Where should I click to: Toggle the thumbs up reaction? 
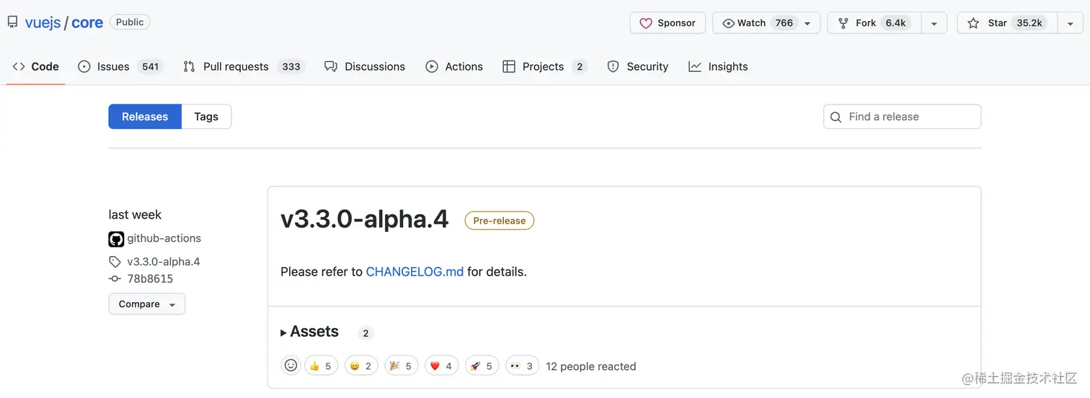[x=321, y=366]
